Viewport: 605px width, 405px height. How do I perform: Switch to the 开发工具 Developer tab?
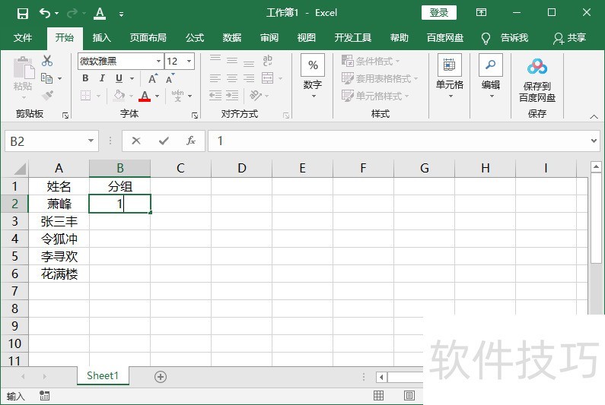[353, 38]
